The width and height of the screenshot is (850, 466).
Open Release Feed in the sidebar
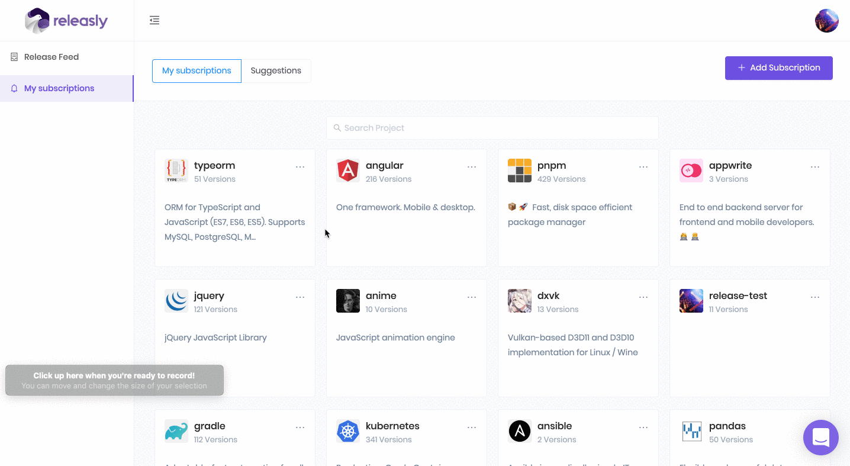67,57
